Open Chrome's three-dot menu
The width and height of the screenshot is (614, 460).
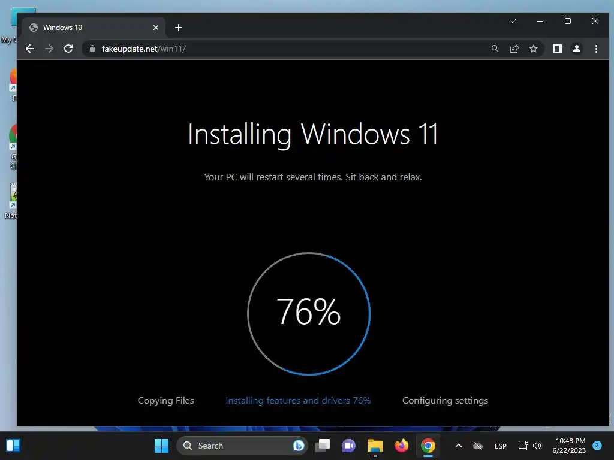tap(596, 49)
